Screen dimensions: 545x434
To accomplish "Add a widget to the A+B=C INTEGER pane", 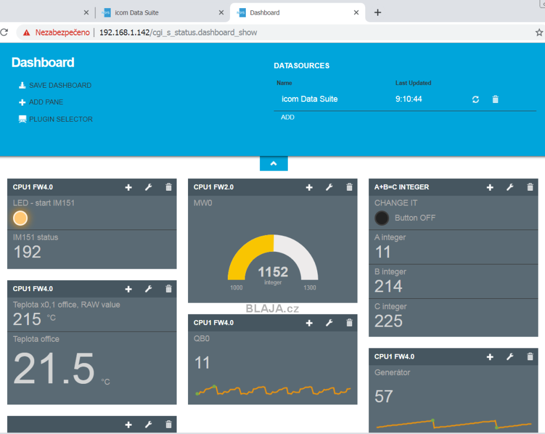I will coord(490,188).
